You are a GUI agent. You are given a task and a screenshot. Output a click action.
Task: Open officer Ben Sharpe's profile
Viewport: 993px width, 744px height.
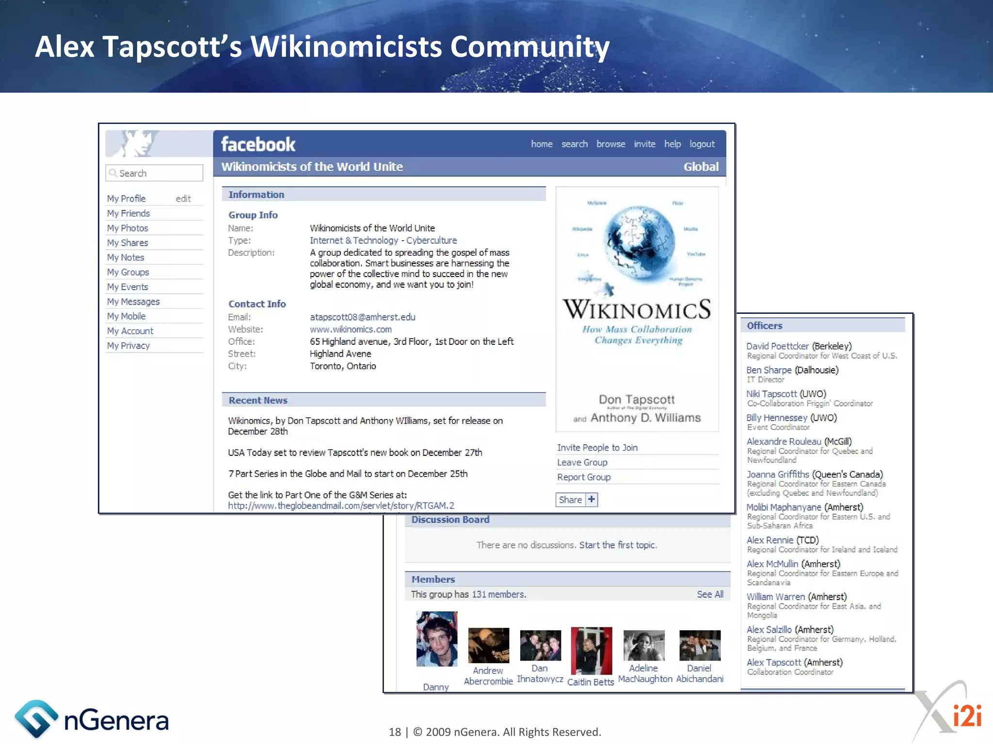click(769, 370)
